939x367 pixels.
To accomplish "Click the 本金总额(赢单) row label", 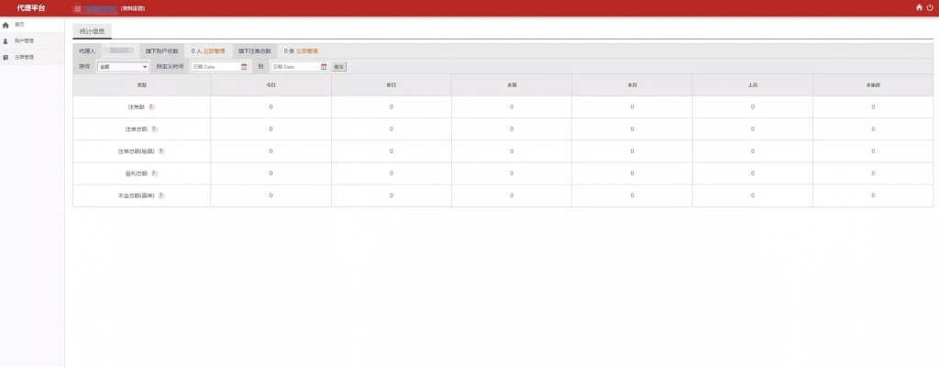I will pos(137,195).
